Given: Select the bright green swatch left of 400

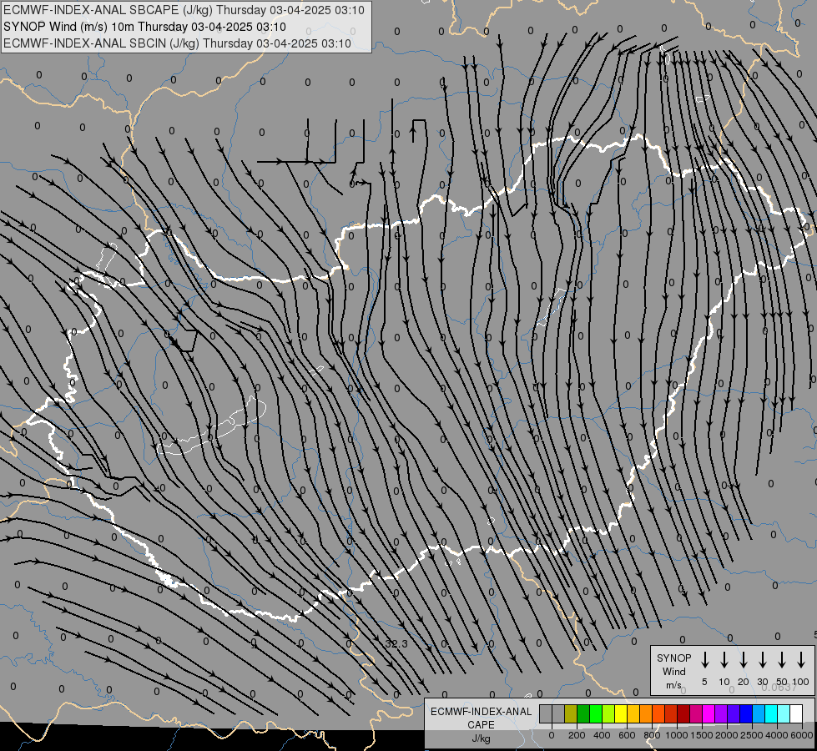Looking at the screenshot, I should (x=596, y=713).
